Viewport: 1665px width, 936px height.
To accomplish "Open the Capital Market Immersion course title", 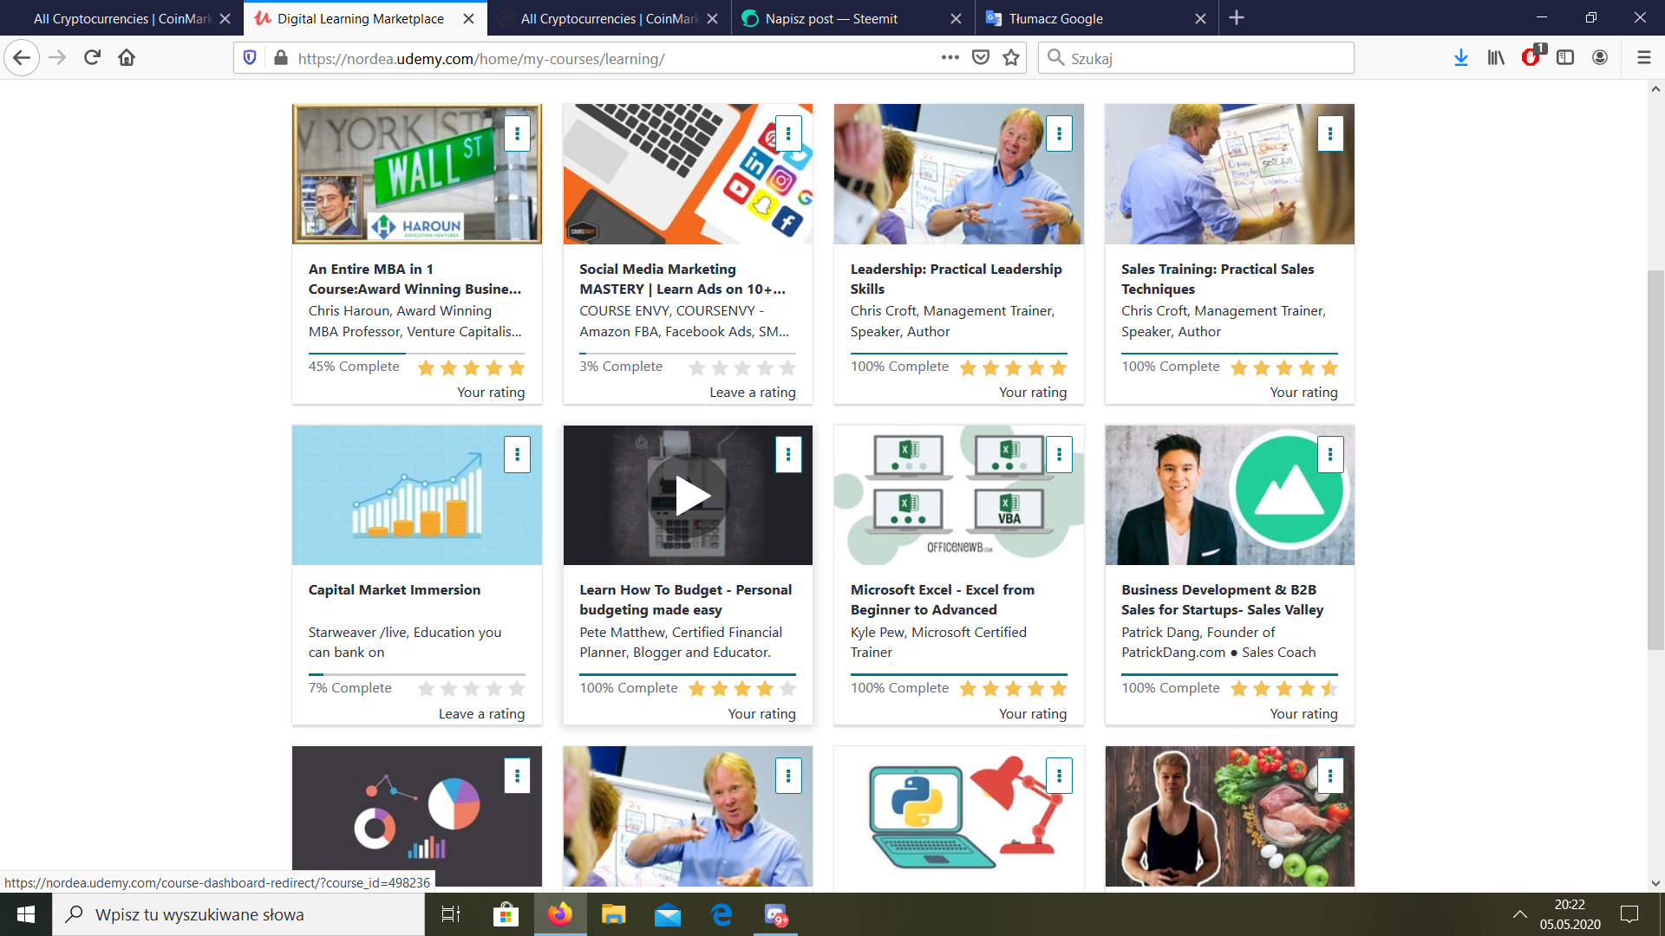I will coord(394,589).
